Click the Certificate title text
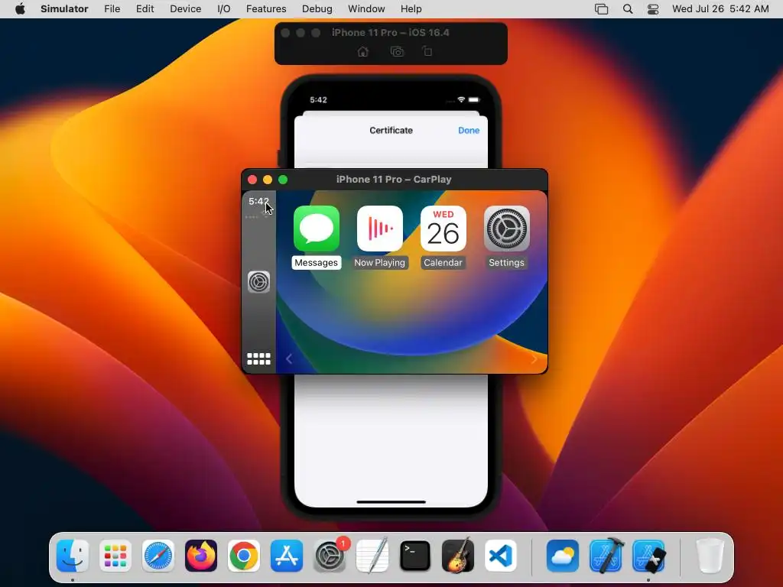Image resolution: width=783 pixels, height=587 pixels. click(391, 130)
